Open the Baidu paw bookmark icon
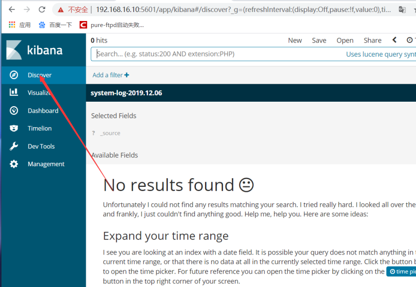 click(x=42, y=25)
